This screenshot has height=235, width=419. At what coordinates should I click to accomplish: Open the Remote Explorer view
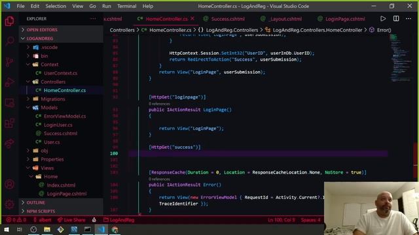click(10, 103)
